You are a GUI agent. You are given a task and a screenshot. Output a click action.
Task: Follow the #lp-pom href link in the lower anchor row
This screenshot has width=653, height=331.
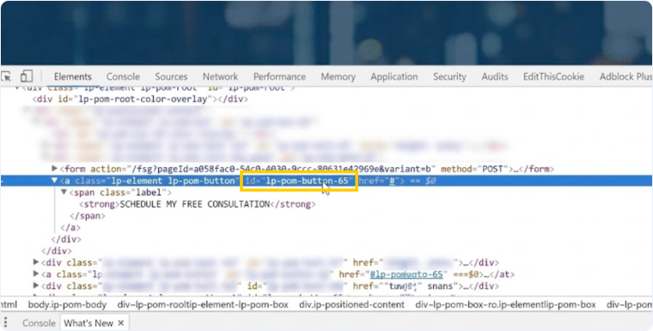pyautogui.click(x=406, y=274)
